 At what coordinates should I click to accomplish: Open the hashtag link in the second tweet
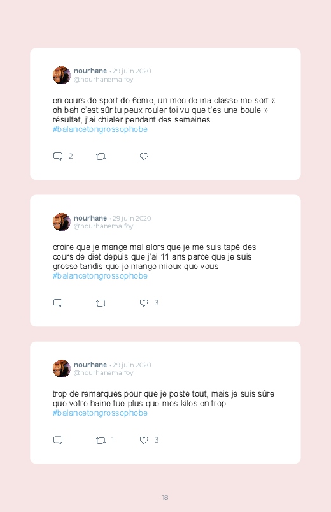click(100, 276)
